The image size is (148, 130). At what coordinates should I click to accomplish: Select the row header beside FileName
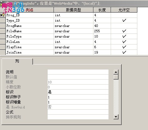pyautogui.click(x=3, y=31)
